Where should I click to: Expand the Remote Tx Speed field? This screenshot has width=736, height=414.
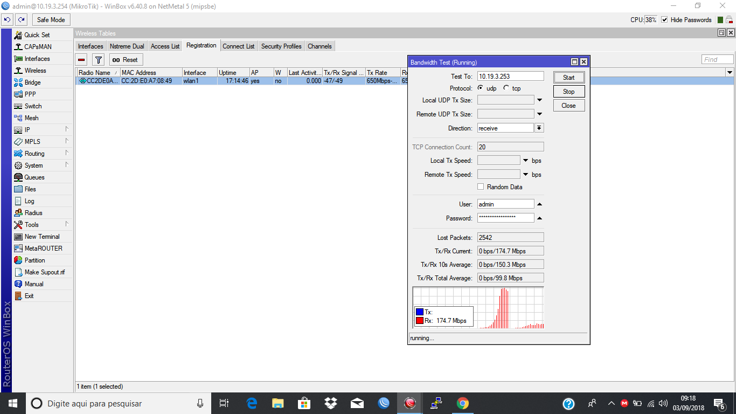(526, 175)
